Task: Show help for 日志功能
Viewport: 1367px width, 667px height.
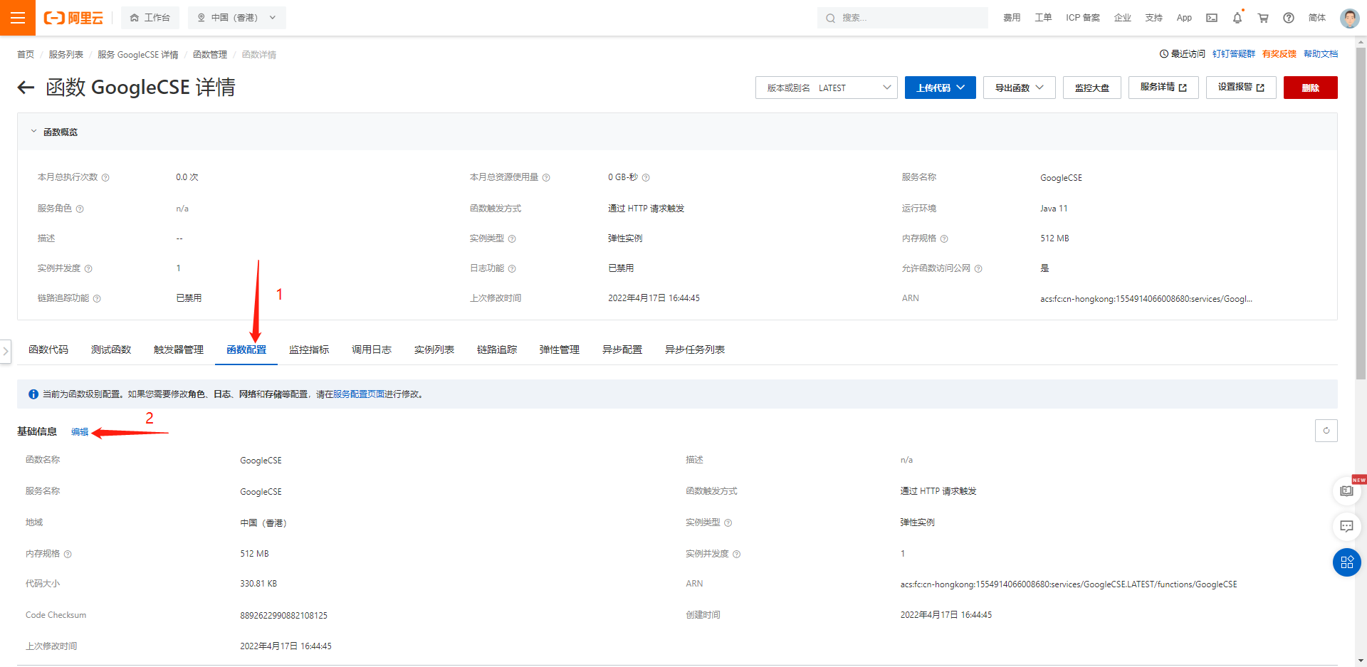Action: click(x=512, y=269)
